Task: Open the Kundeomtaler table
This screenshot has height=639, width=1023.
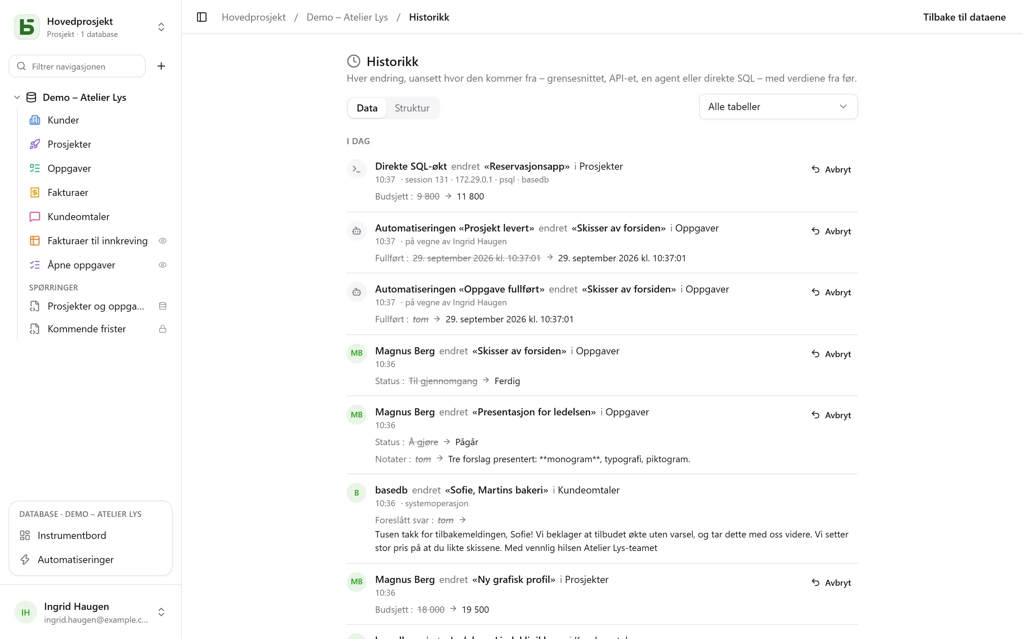Action: click(78, 217)
